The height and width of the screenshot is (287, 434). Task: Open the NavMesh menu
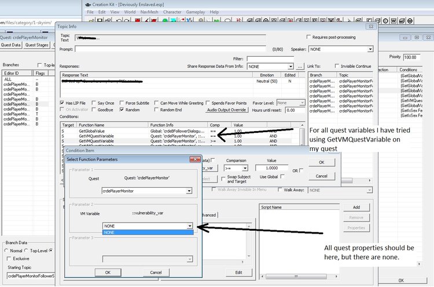tap(149, 12)
